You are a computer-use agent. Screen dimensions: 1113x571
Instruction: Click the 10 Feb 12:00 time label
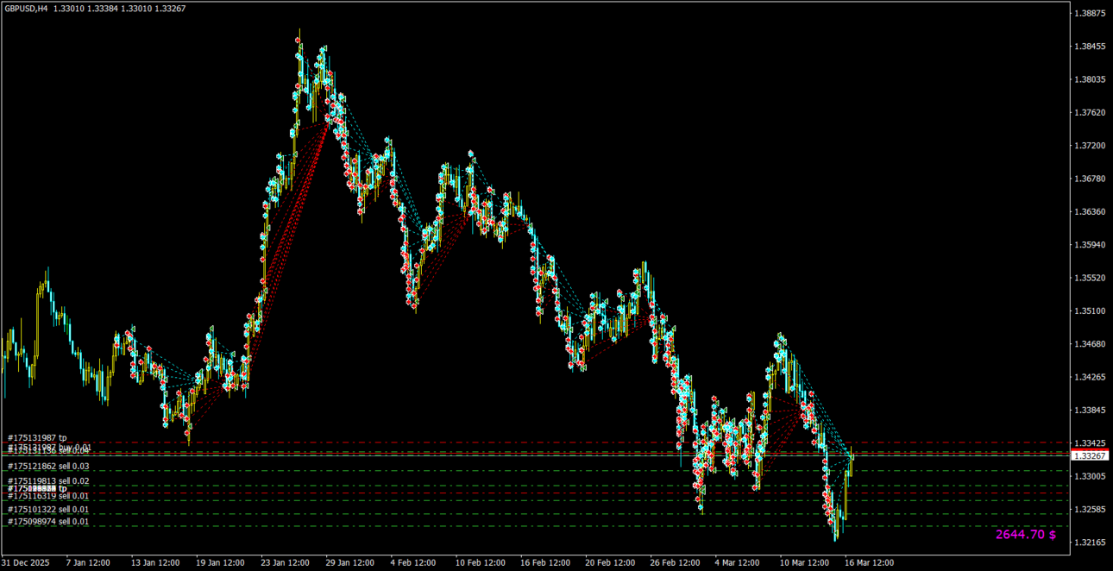(x=480, y=562)
